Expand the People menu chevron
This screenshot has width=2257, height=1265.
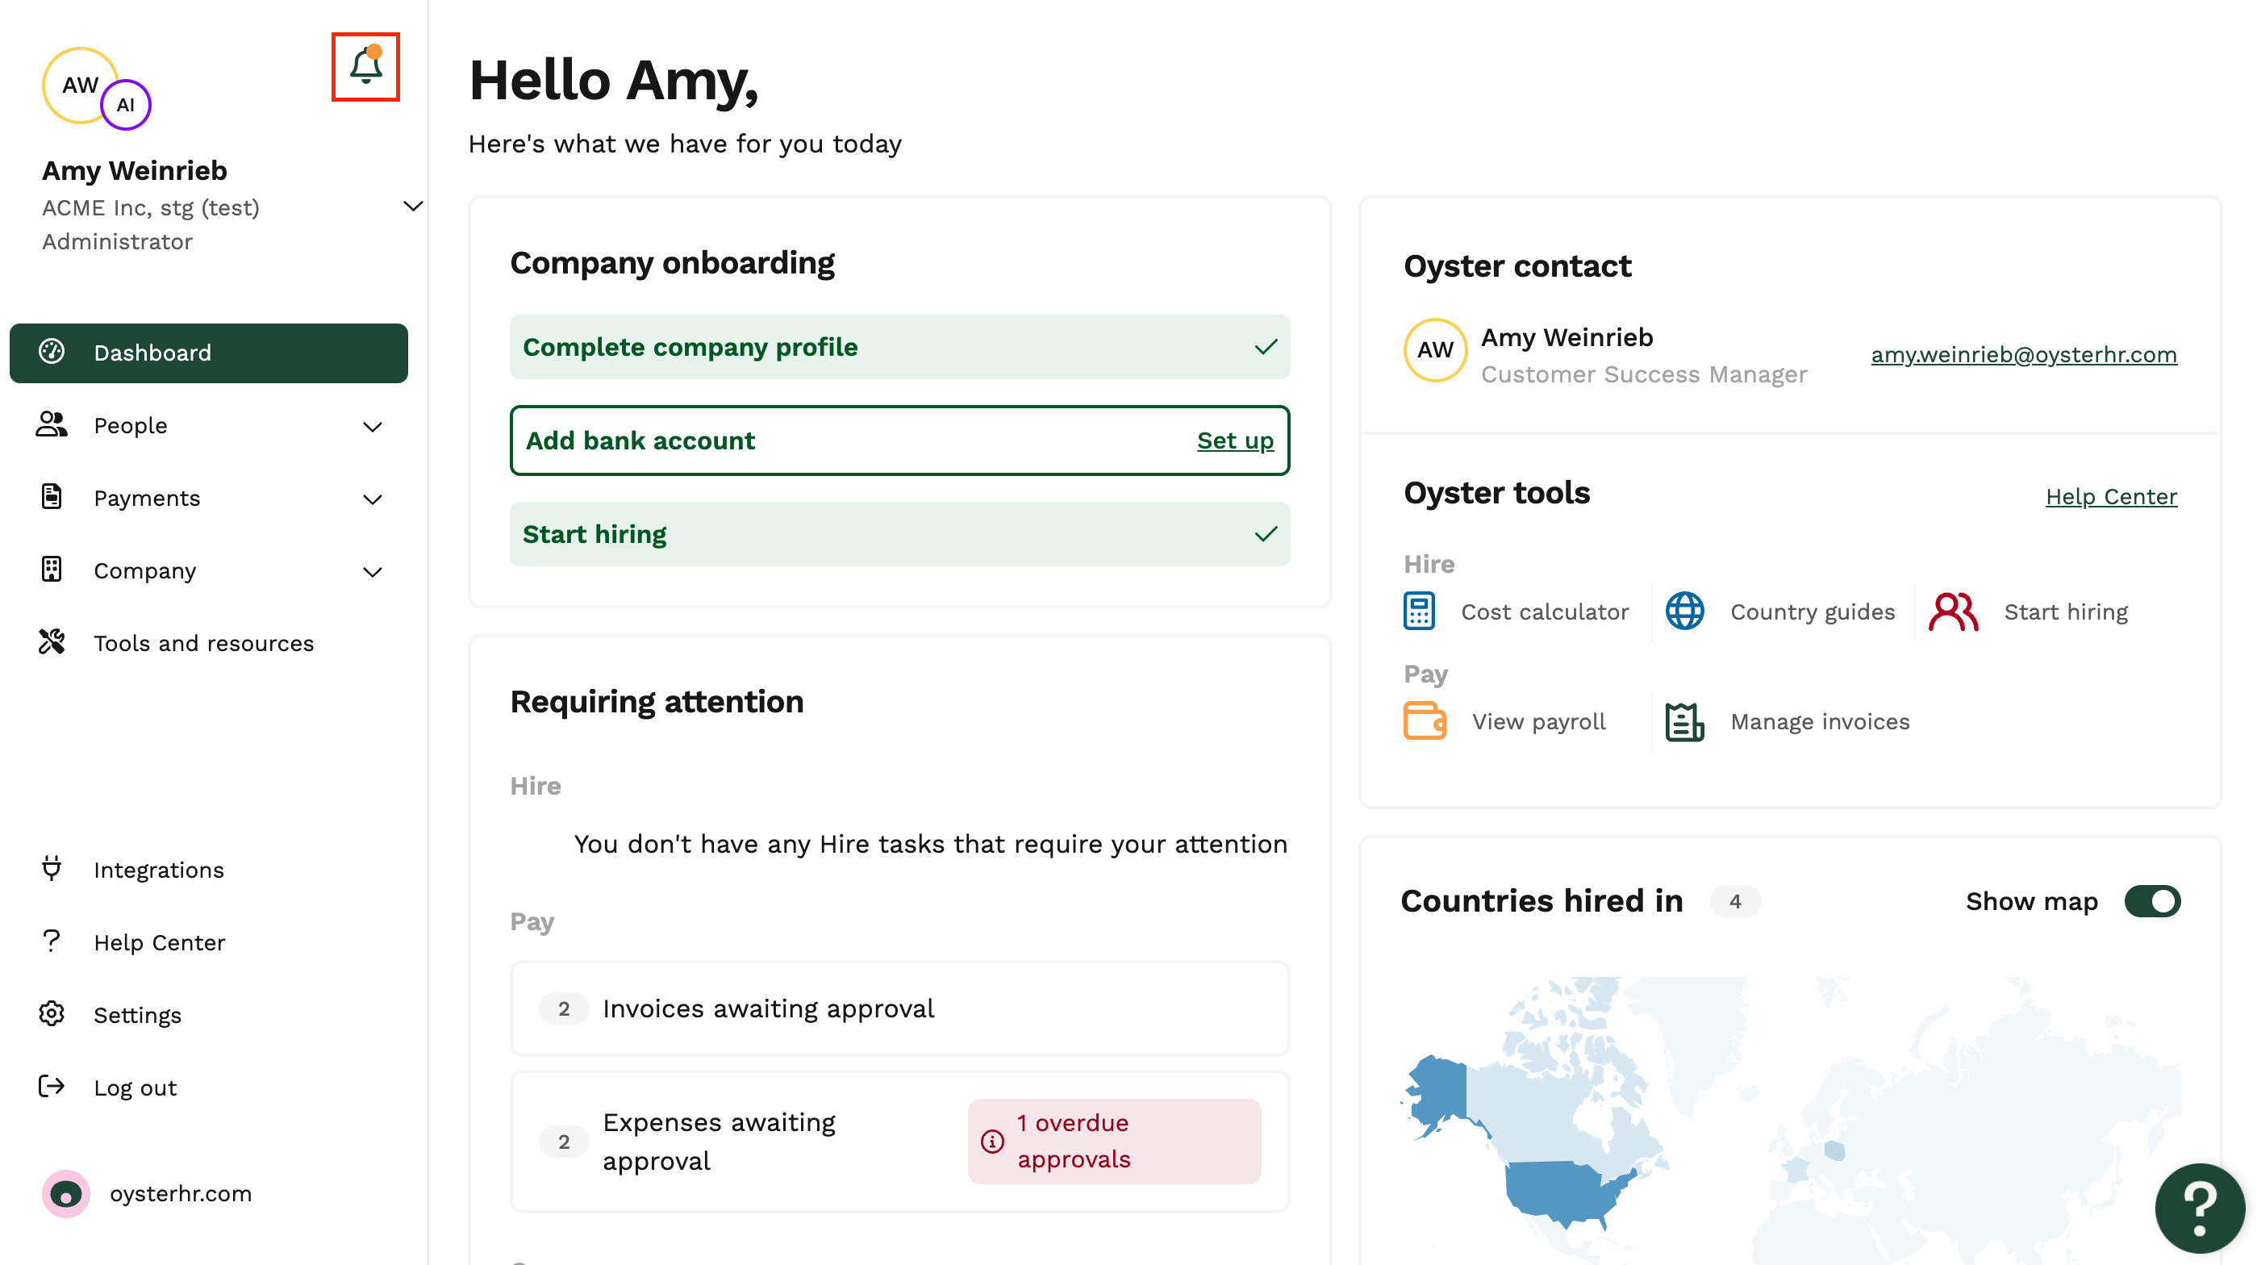pos(373,427)
